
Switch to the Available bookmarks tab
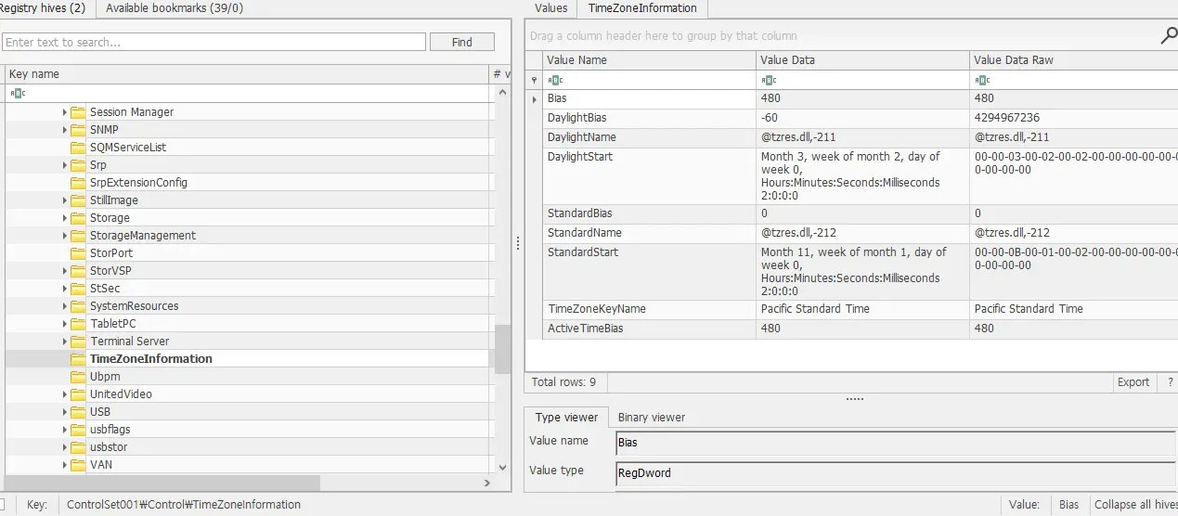click(x=175, y=8)
